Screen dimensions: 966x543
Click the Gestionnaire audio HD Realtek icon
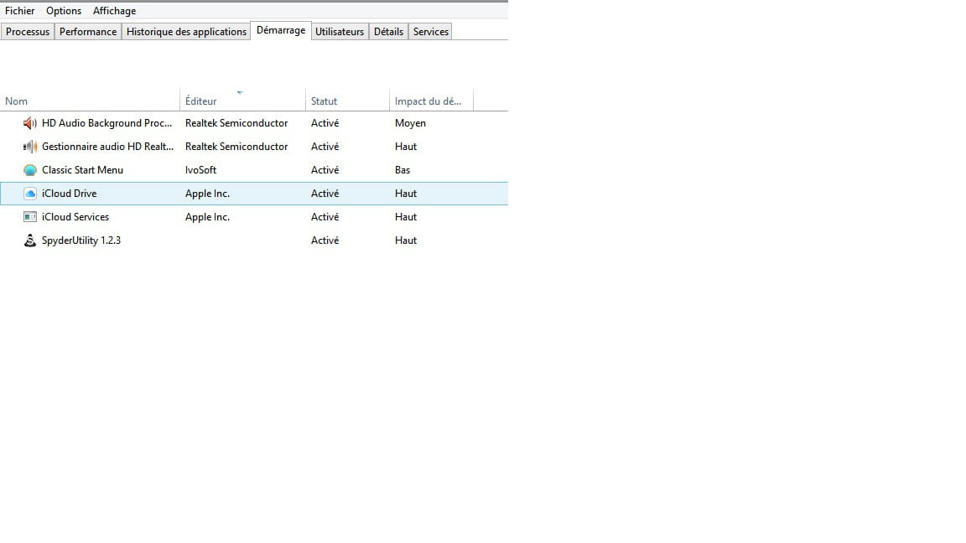pyautogui.click(x=29, y=147)
